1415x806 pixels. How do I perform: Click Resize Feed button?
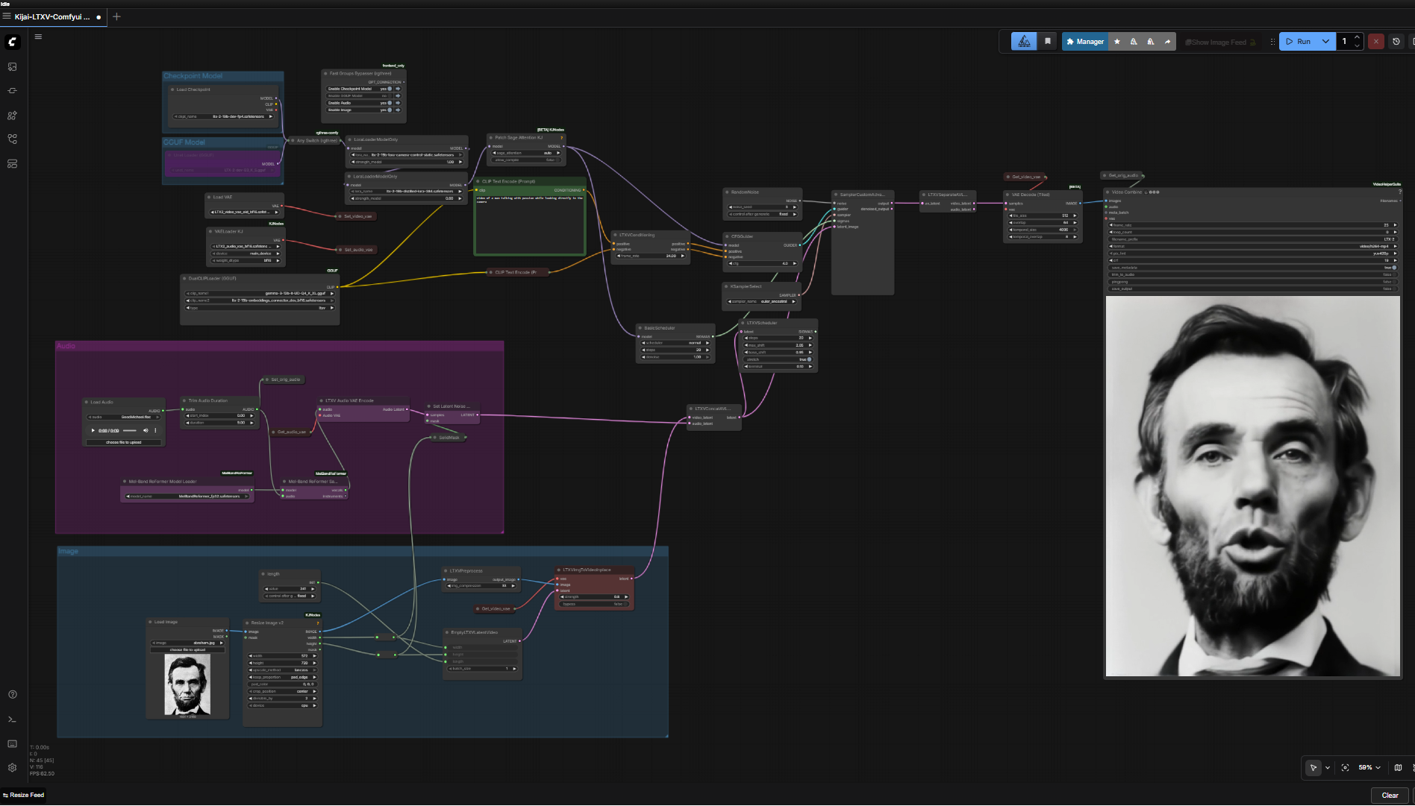23,796
